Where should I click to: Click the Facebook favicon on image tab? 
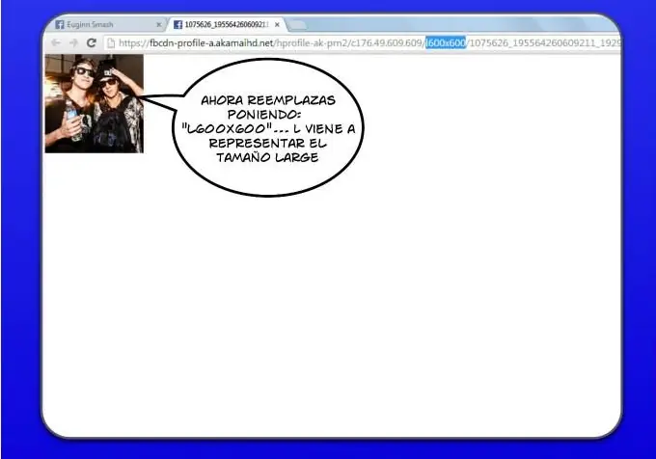click(x=178, y=25)
